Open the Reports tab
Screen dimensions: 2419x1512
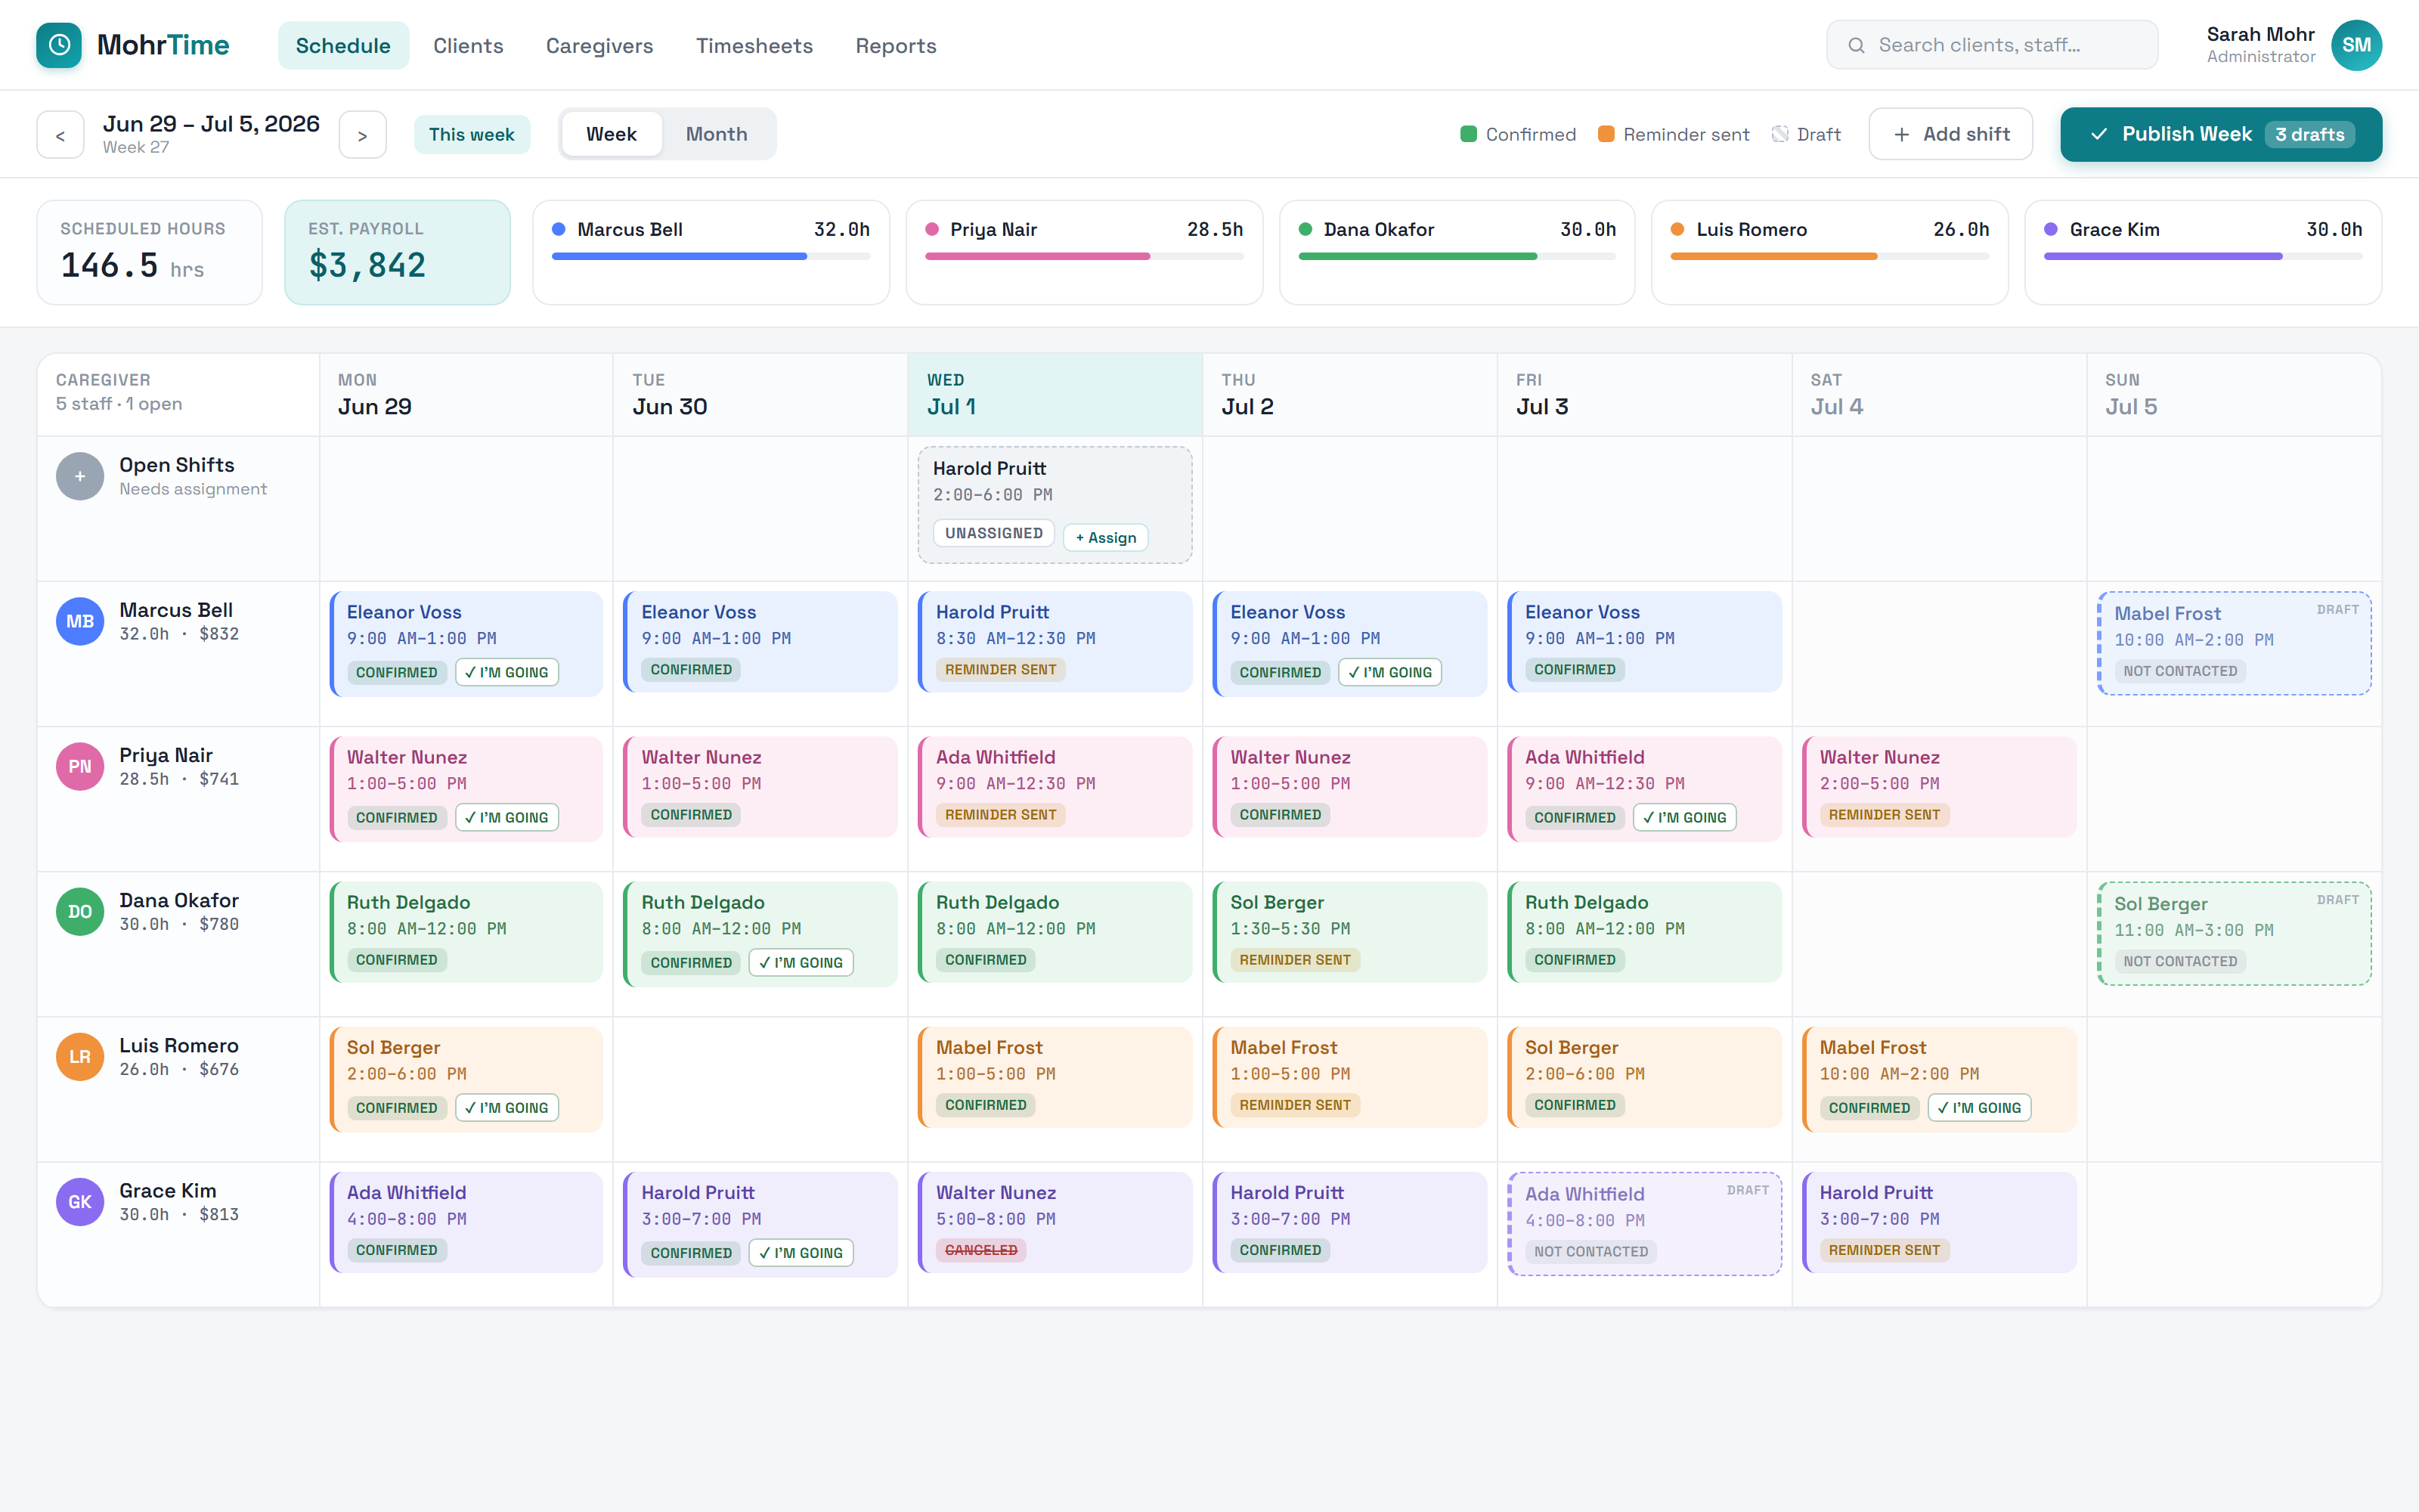pos(896,45)
